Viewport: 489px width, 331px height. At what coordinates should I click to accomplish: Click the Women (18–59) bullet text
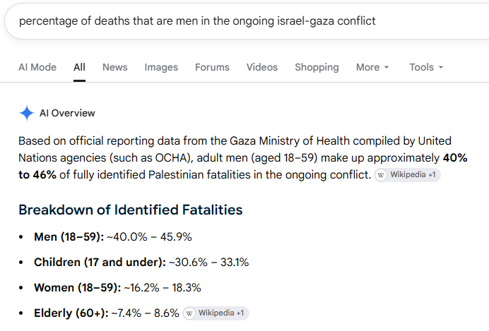117,288
